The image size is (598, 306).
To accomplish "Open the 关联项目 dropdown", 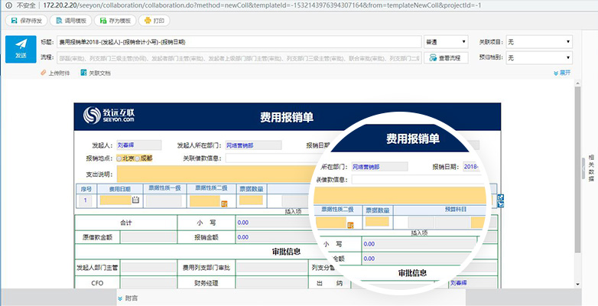I will [539, 41].
